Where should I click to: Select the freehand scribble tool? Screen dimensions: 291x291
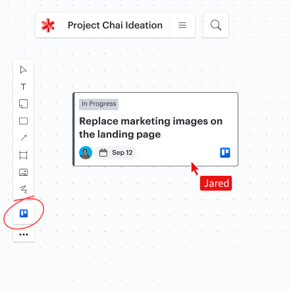(x=23, y=189)
